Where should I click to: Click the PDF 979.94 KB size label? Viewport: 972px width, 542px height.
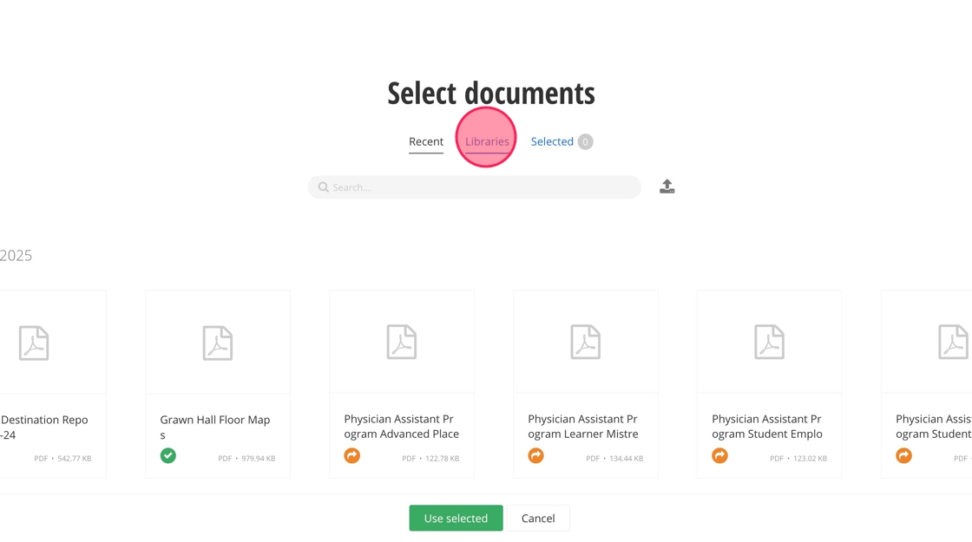pyautogui.click(x=246, y=459)
